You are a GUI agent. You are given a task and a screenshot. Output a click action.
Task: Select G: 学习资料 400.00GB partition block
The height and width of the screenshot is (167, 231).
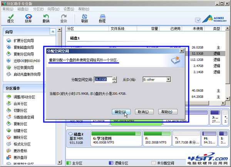click(x=116, y=138)
